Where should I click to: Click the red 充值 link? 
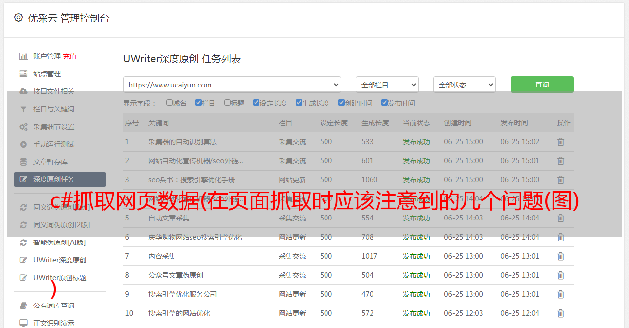point(70,56)
